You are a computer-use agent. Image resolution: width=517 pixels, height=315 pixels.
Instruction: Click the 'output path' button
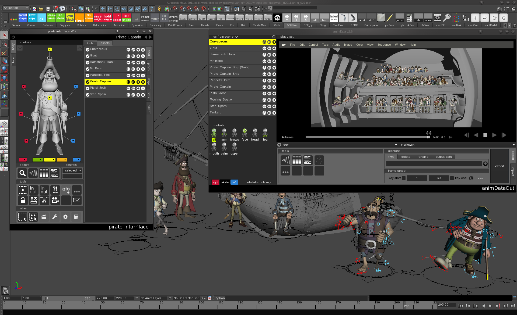click(443, 157)
